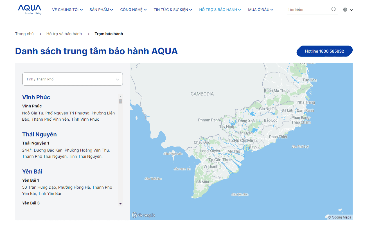Click the Tìm kiếm search field
383x241 pixels.
point(308,9)
